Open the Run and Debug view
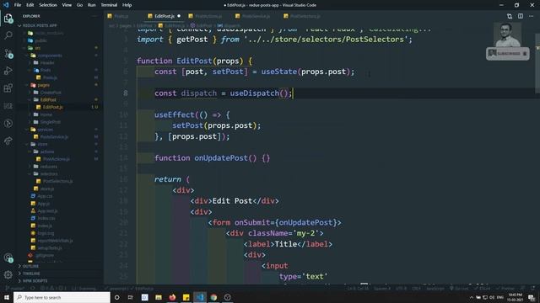 click(x=8, y=71)
